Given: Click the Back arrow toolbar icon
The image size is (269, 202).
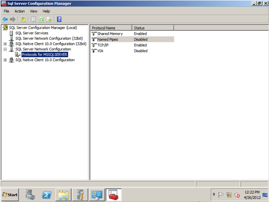Looking at the screenshot, I should (x=5, y=19).
